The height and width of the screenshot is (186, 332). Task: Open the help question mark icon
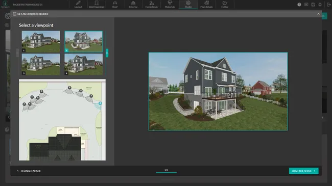coord(299,5)
